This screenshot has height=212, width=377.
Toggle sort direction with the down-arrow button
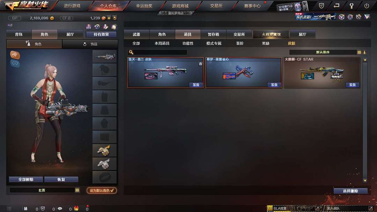[x=364, y=52]
